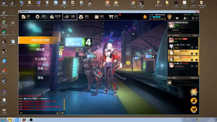The width and height of the screenshot is (217, 122).
Task: Click the friend search input field
Action: [x=183, y=33]
